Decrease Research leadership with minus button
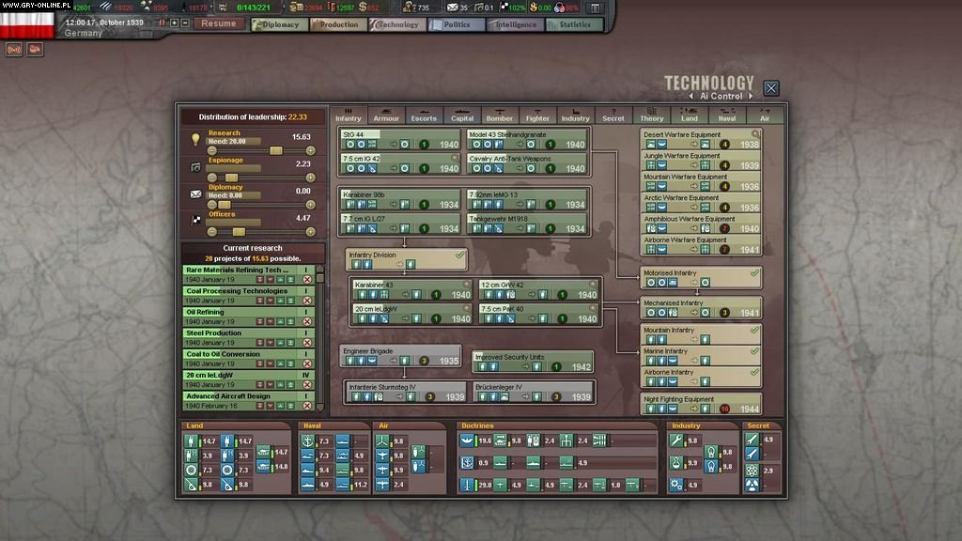 pos(212,151)
